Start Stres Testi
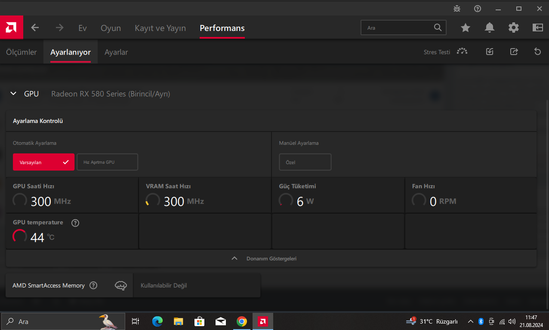Viewport: 549px width, 330px height. 437,52
